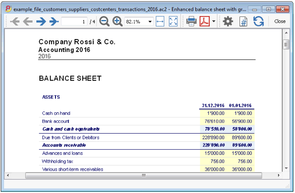Click the 'BALANCE SHEET' title
295x193 pixels.
[70, 79]
